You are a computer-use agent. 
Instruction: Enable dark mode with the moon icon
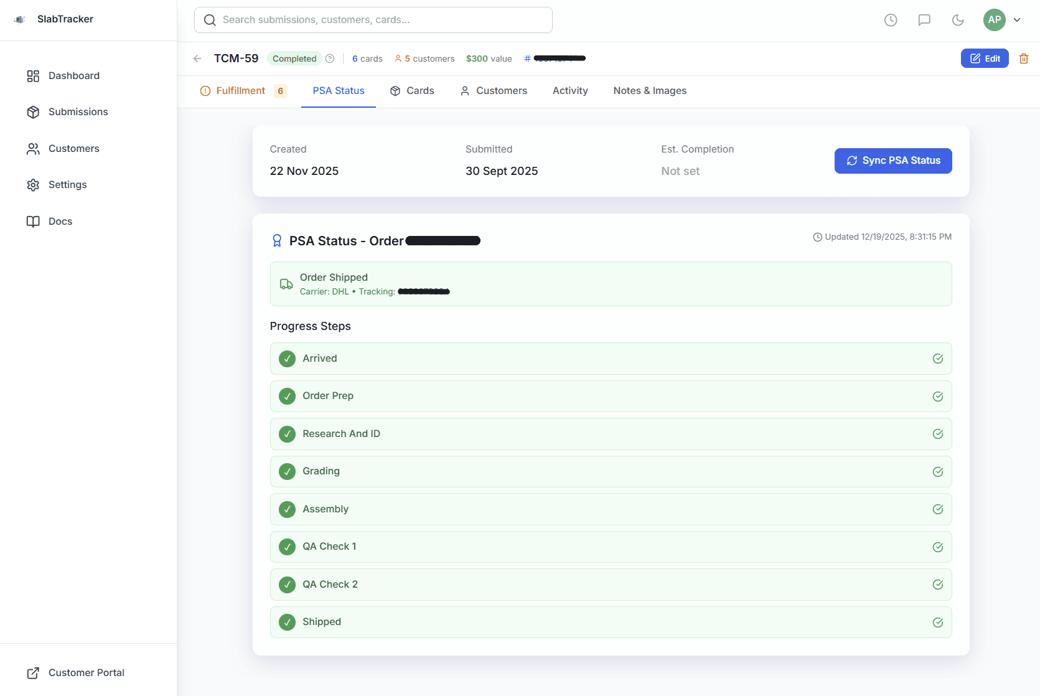[958, 19]
